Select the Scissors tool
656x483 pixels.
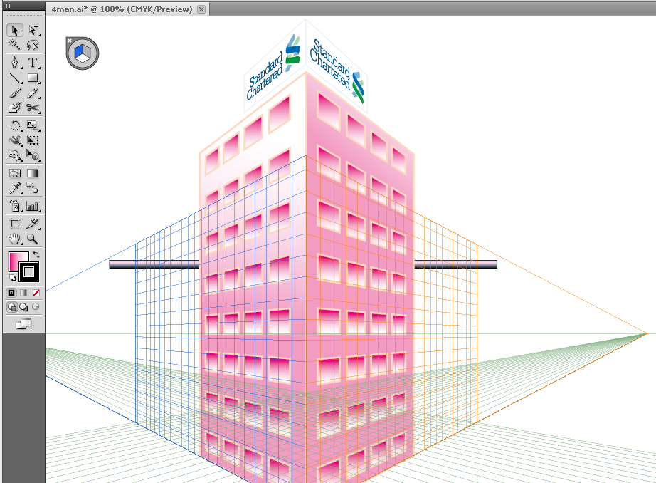coord(33,108)
